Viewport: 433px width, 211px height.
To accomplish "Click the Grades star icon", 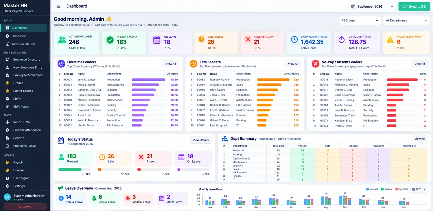I will [7, 83].
